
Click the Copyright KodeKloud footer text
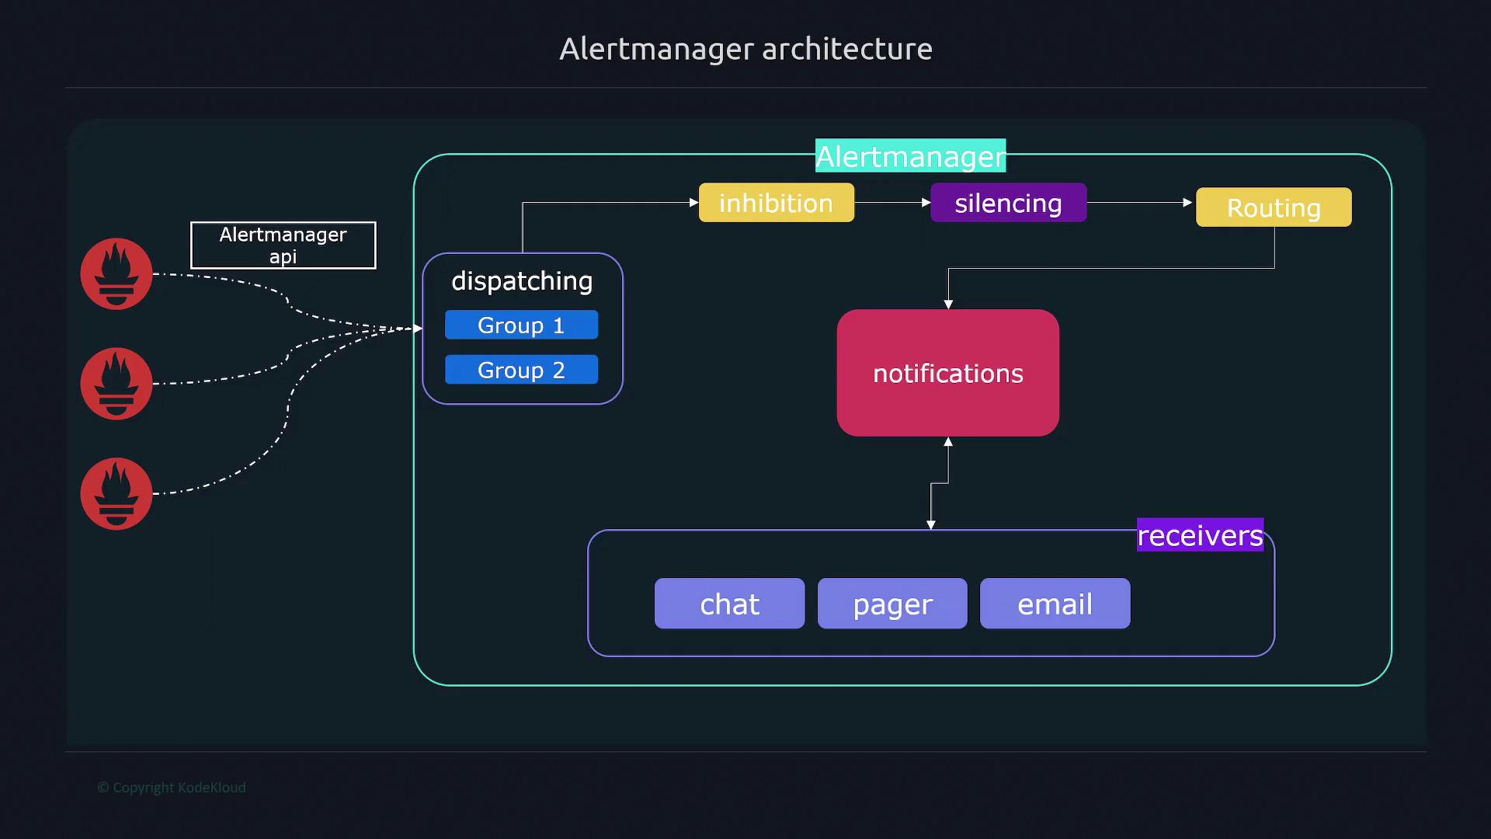coord(172,788)
